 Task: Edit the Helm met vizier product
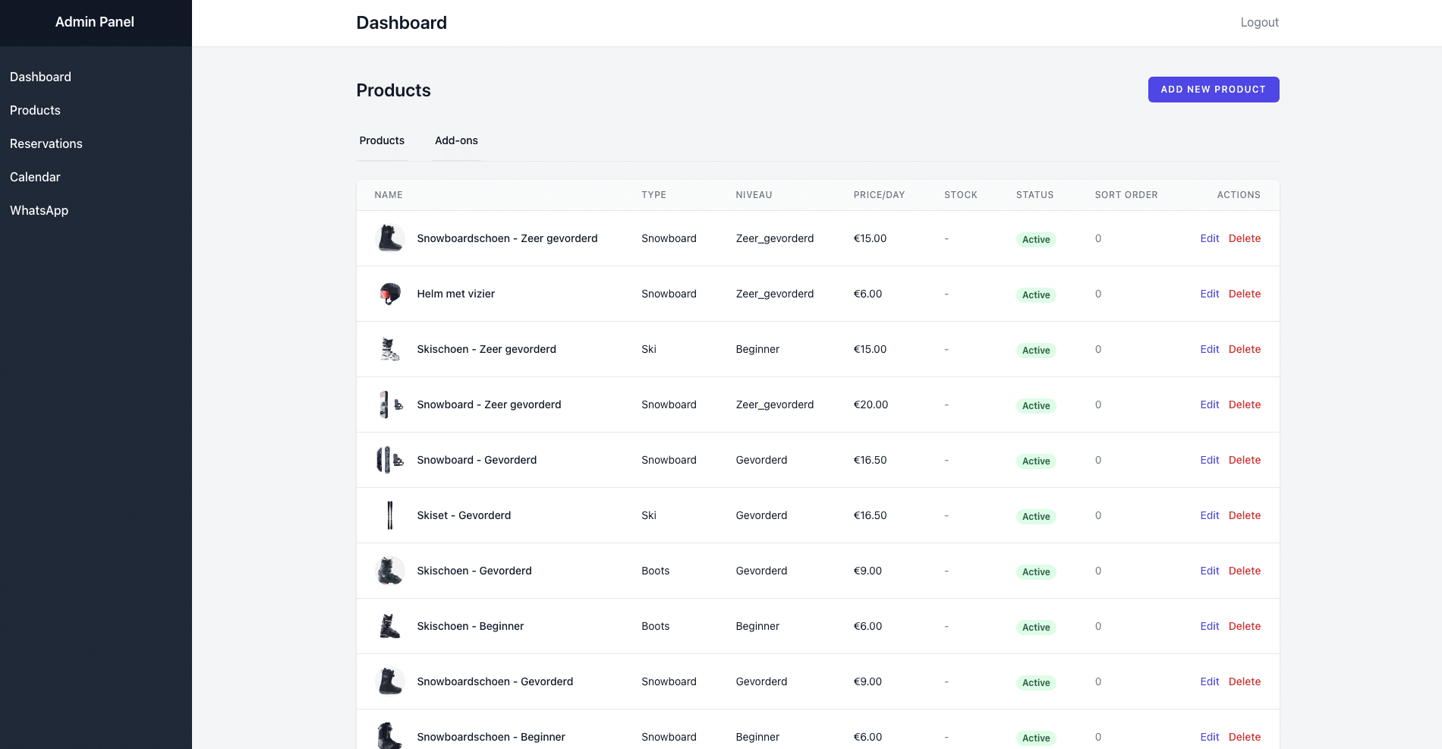coord(1209,294)
